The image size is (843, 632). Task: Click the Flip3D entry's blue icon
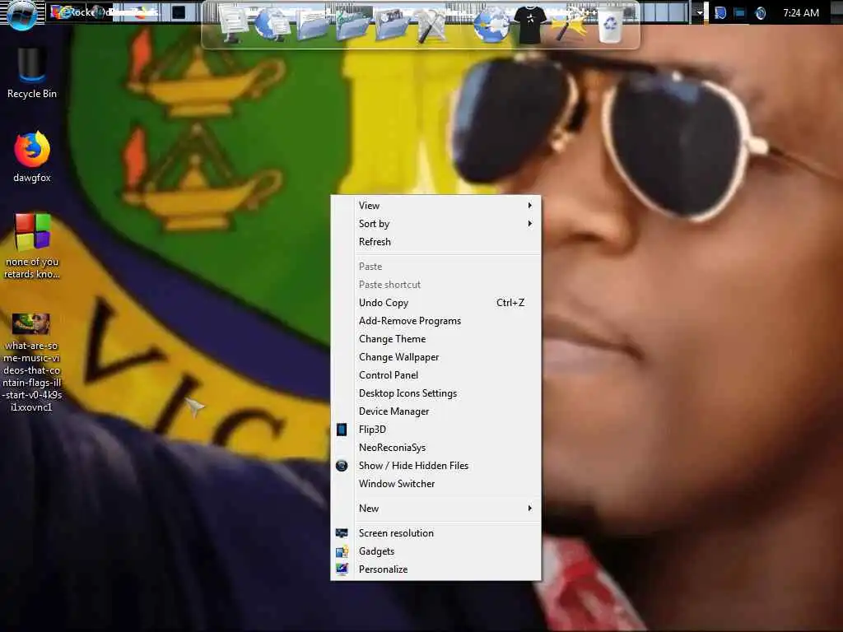[x=342, y=430]
